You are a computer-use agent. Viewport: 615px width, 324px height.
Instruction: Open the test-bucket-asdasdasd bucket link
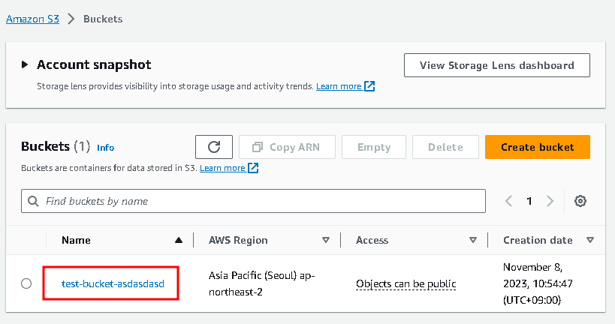pyautogui.click(x=113, y=283)
